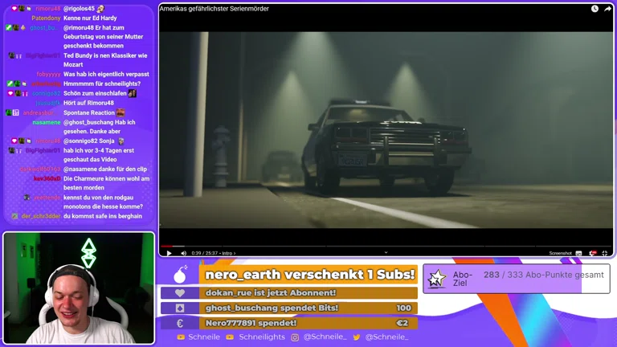Viewport: 617px width, 347px height.
Task: Click message Hört auf Rimoru48
Action: [88, 103]
